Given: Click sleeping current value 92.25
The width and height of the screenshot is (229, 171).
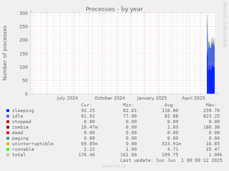Looking at the screenshot, I should 88,111.
